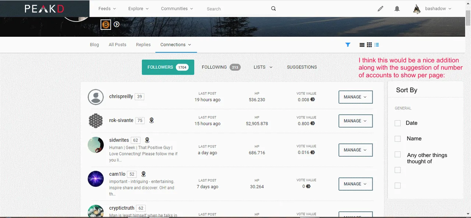Viewport: 471px width, 218px height.
Task: Click the Hive icon in chrispreilly's vote value
Action: coord(313,99)
